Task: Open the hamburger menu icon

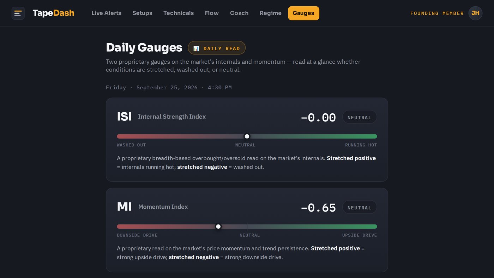Action: pyautogui.click(x=18, y=13)
